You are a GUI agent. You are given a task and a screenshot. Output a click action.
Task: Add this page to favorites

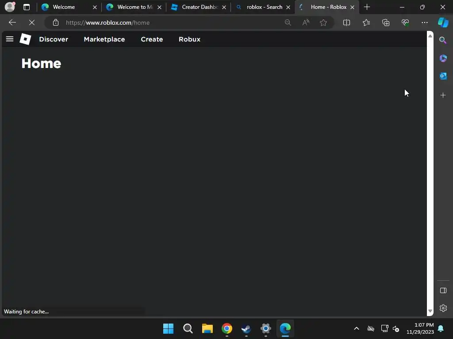(323, 23)
